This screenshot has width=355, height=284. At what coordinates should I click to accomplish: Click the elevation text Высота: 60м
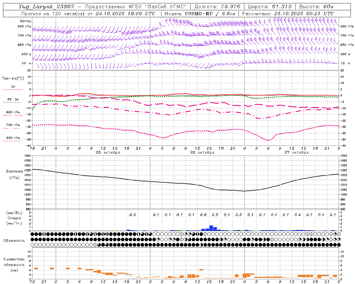pyautogui.click(x=316, y=7)
